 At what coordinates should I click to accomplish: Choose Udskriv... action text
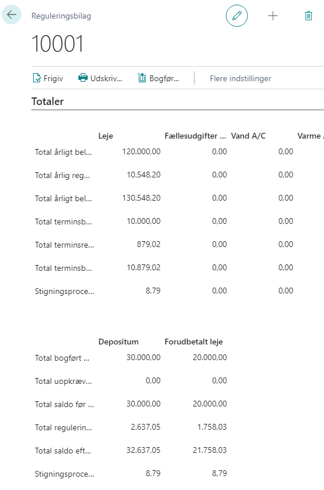[x=106, y=78]
